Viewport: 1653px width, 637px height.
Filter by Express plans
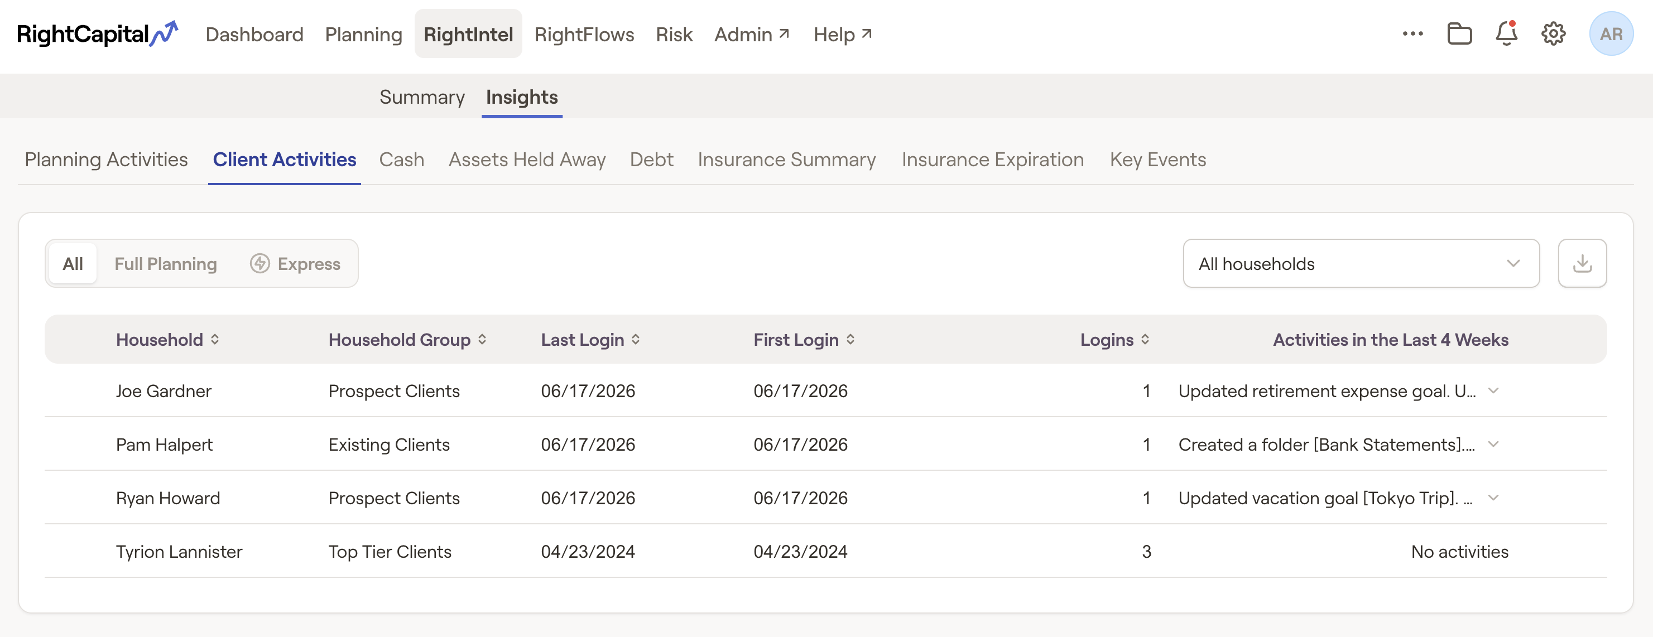point(295,264)
